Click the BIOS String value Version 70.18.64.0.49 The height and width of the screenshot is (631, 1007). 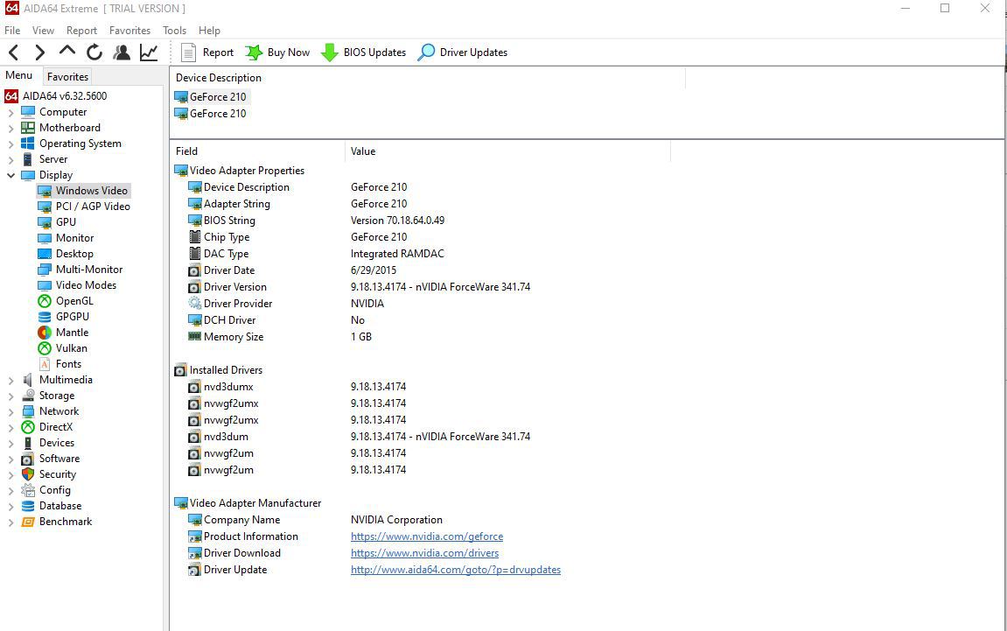[x=397, y=221]
